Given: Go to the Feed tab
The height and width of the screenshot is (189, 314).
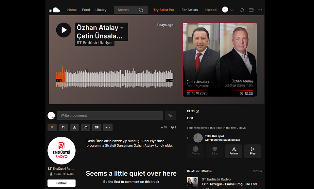Looking at the screenshot, I should point(86,10).
